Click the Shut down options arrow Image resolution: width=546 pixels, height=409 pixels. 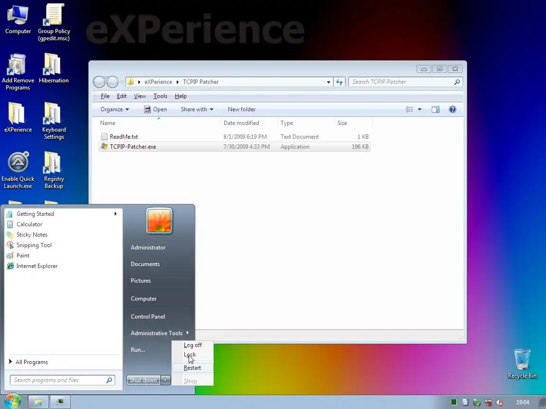click(166, 380)
